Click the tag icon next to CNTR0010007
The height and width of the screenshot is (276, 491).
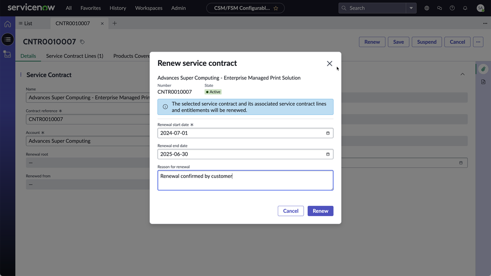[x=82, y=42]
